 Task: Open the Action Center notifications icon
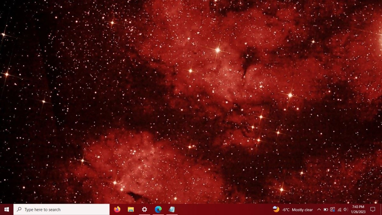(373, 210)
